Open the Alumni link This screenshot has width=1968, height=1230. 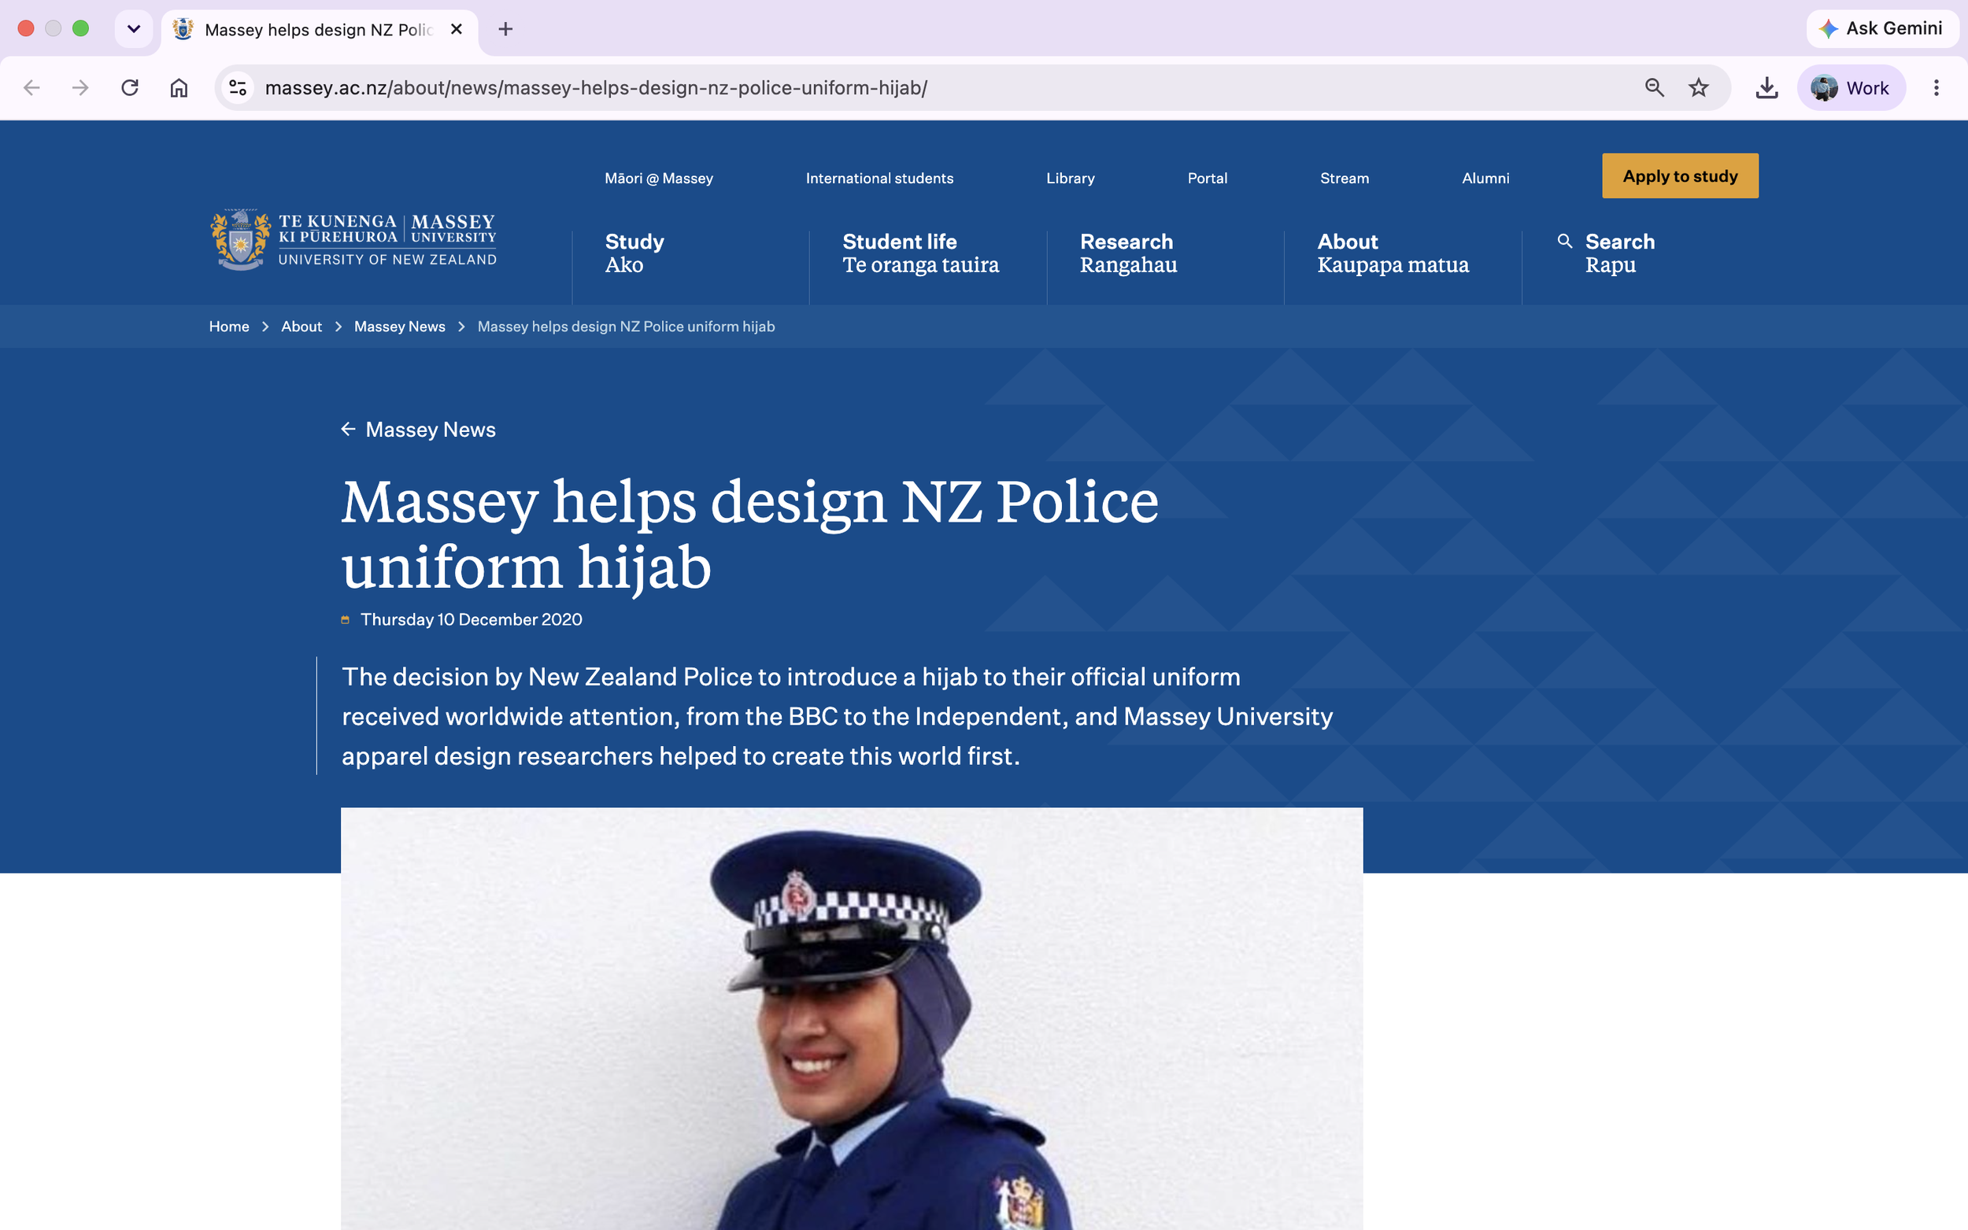[x=1485, y=178]
